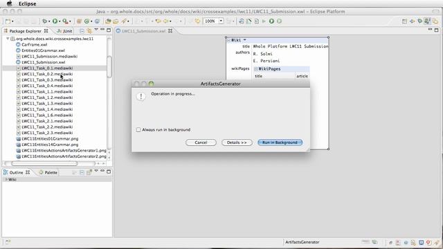Open the Eclipse menu in menu bar

[x=28, y=3]
